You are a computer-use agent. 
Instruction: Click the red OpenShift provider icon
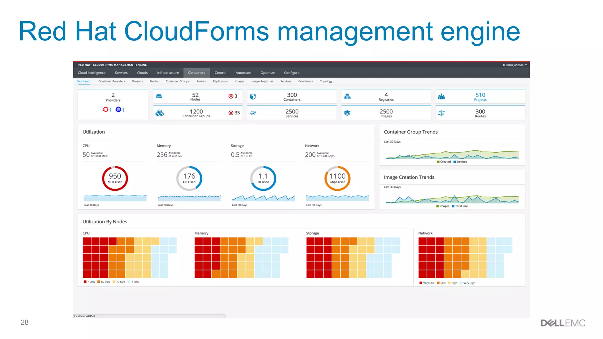(x=105, y=109)
